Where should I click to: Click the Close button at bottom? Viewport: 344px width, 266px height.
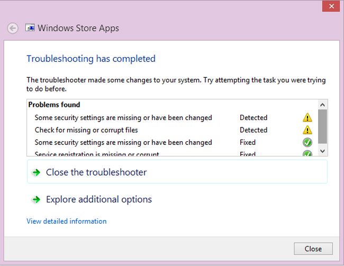[x=313, y=249]
